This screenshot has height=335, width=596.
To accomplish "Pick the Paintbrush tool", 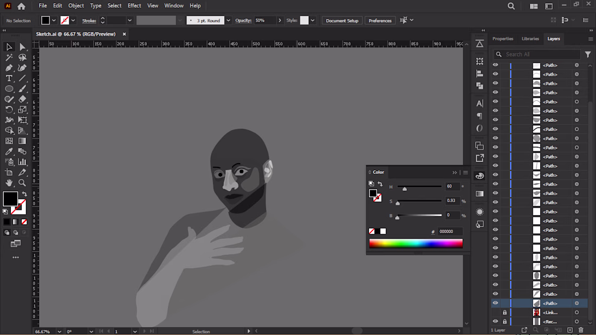I will click(22, 88).
